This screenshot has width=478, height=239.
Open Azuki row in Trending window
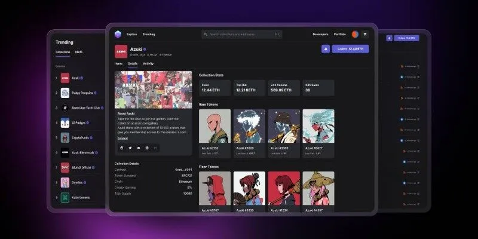[79, 78]
